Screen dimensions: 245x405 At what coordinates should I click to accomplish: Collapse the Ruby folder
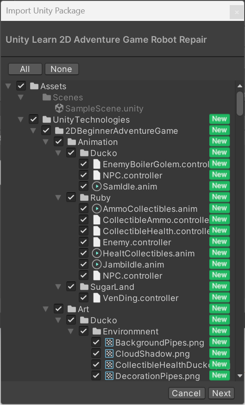58,197
